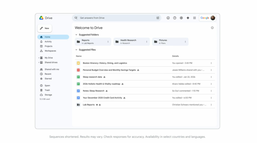Select Shared with me in sidebar
This screenshot has width=257, height=143.
click(x=52, y=69)
